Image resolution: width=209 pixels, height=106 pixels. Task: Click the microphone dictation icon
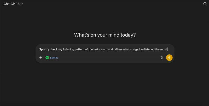click(x=162, y=58)
